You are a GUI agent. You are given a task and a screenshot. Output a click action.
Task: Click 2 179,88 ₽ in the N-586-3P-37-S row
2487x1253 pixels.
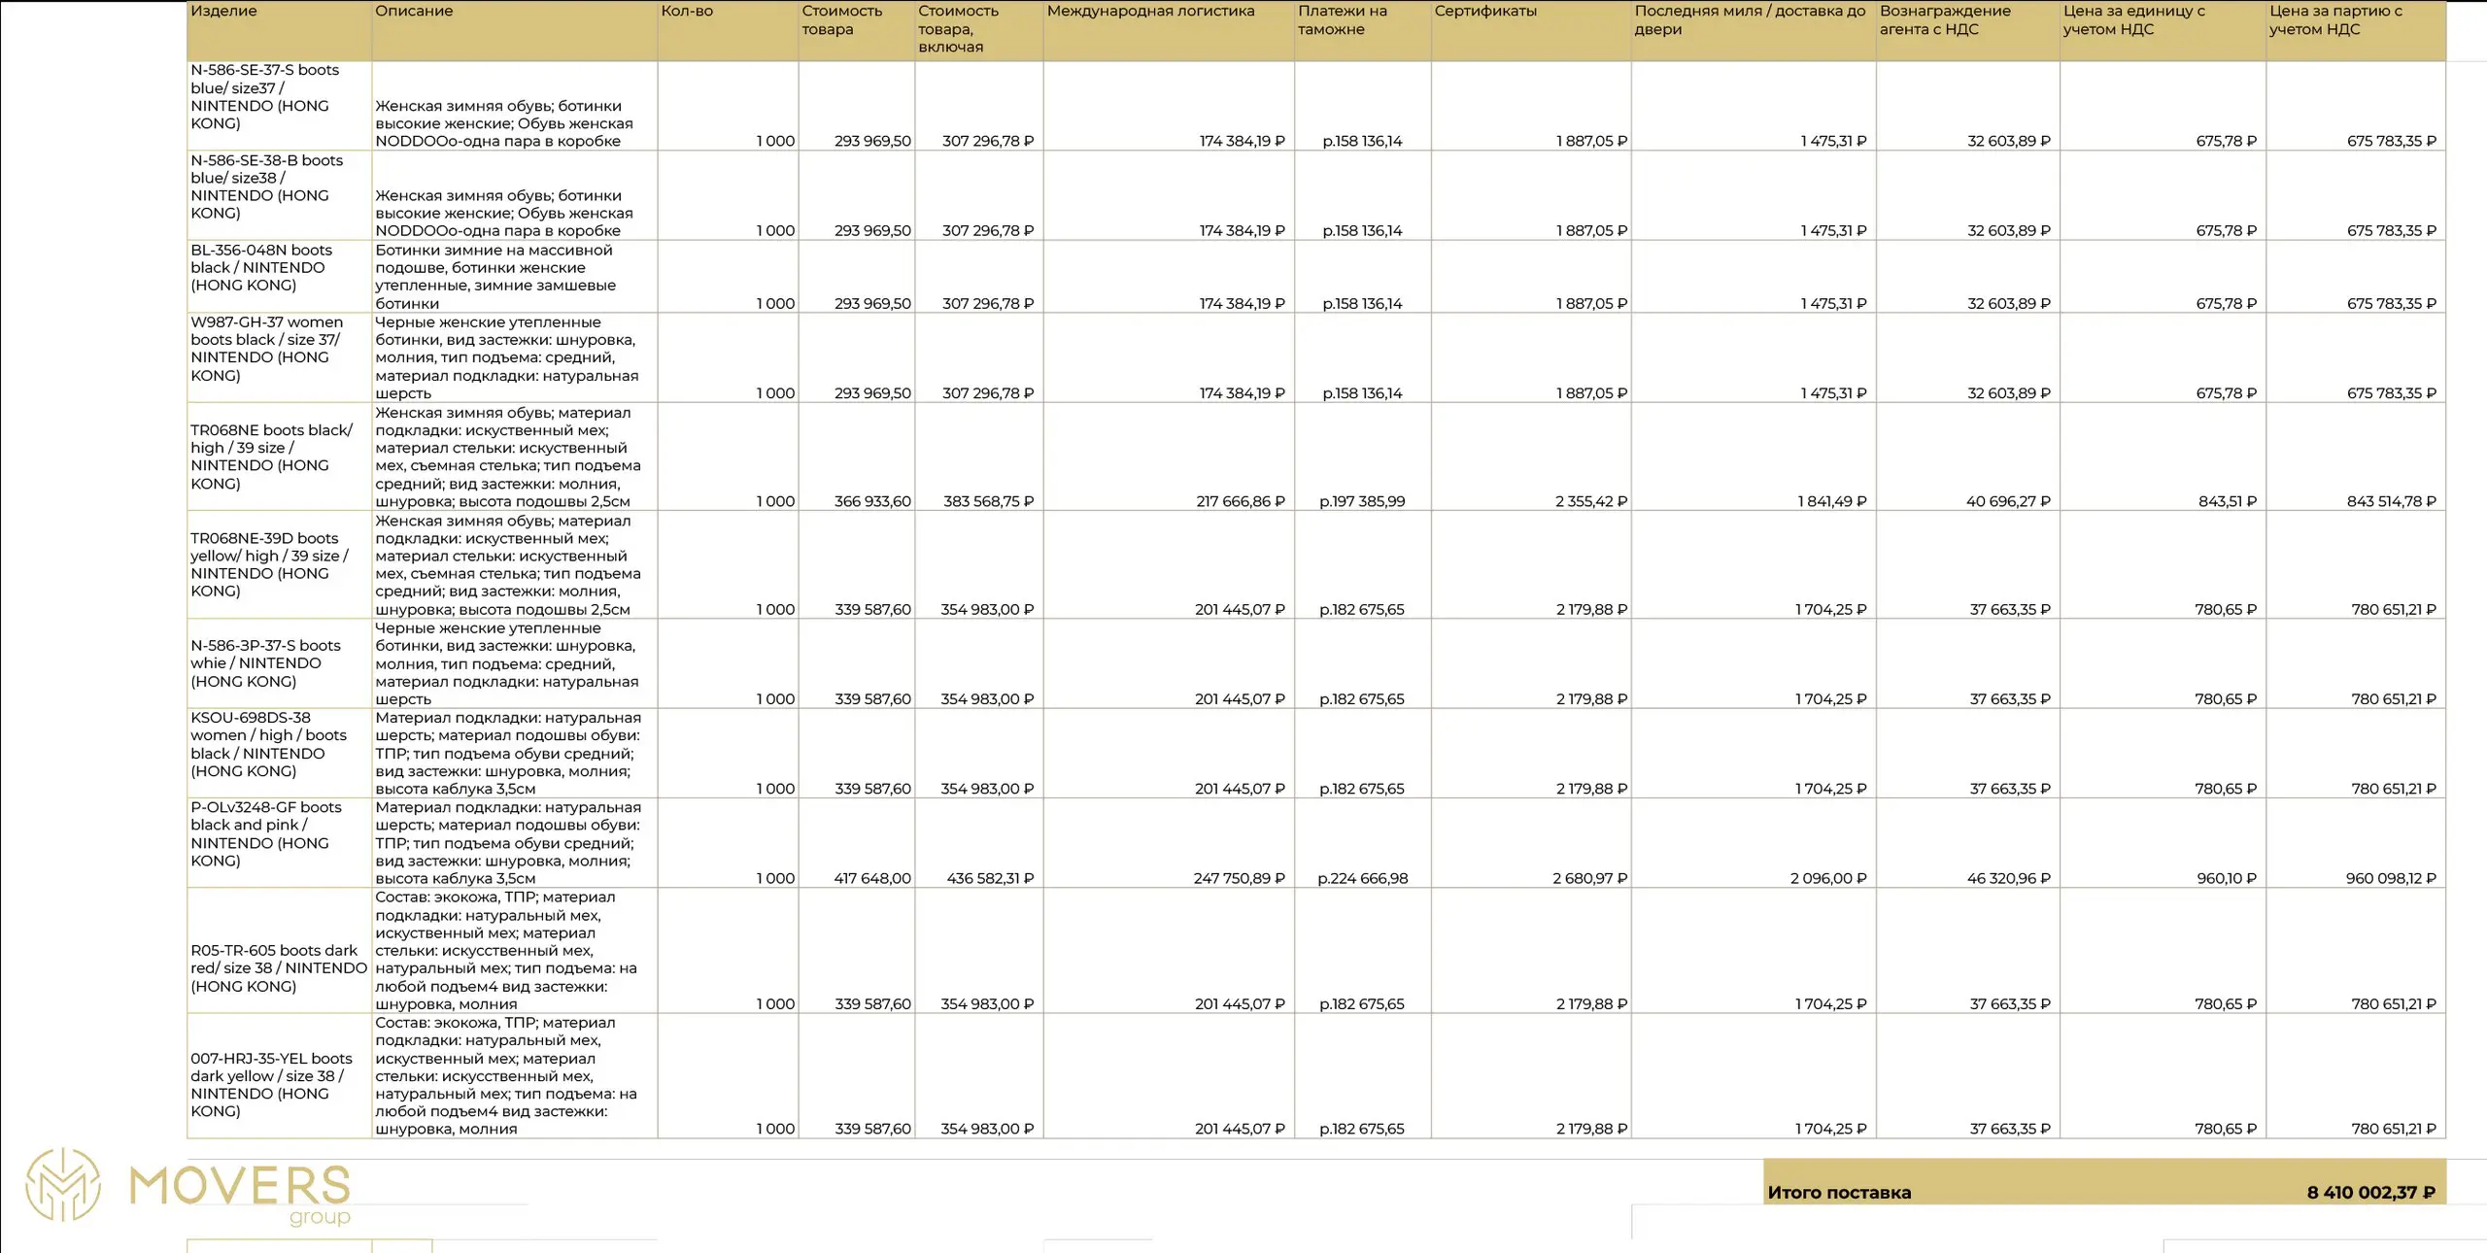[1592, 699]
